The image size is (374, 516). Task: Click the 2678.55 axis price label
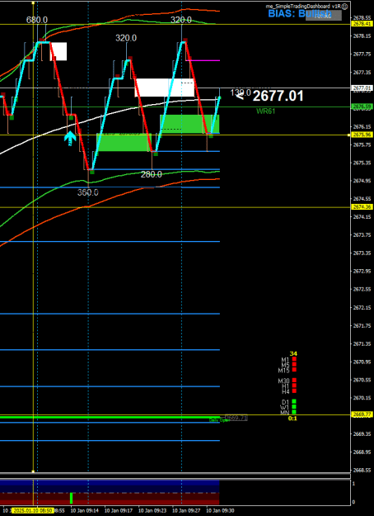click(x=361, y=17)
